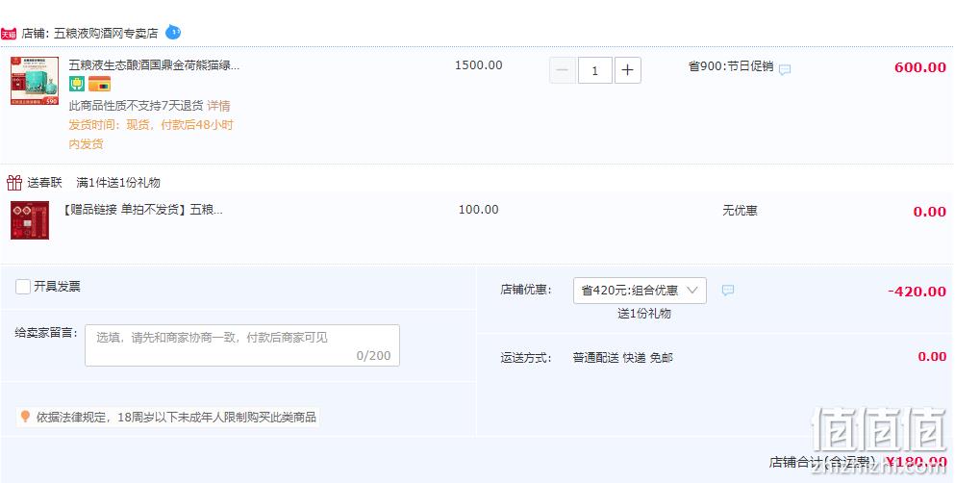Click the gift price 100.00

pyautogui.click(x=479, y=210)
